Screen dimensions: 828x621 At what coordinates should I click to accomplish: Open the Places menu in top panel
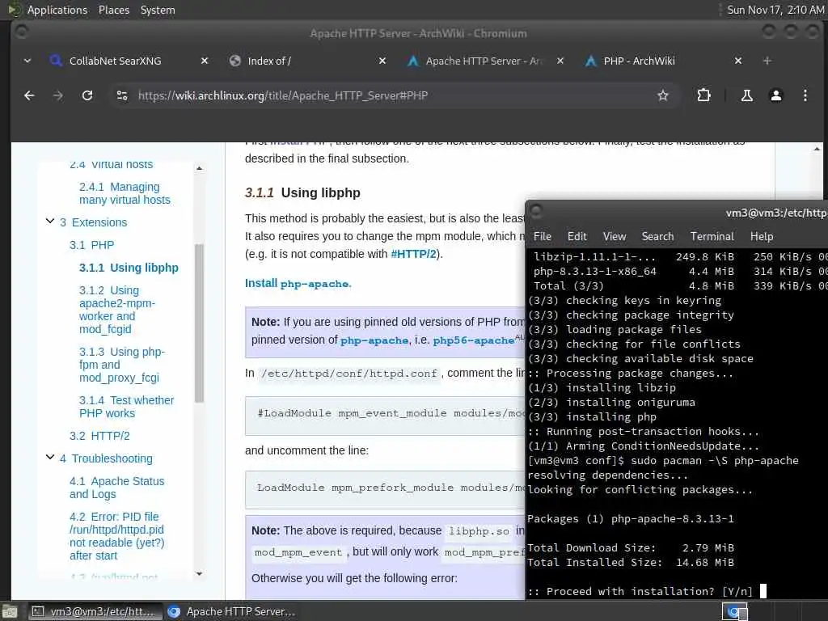tap(113, 10)
